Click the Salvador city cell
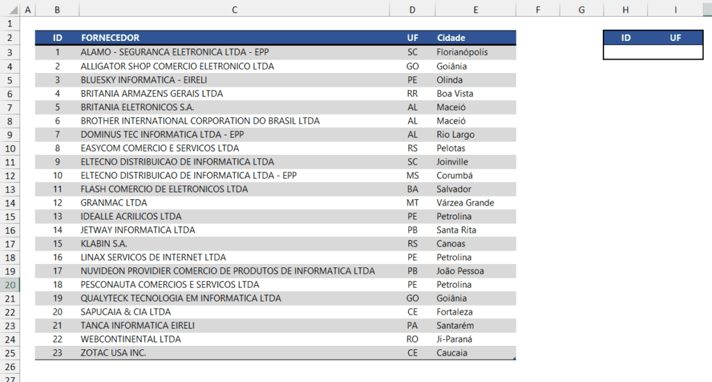This screenshot has height=382, width=712. click(x=476, y=189)
